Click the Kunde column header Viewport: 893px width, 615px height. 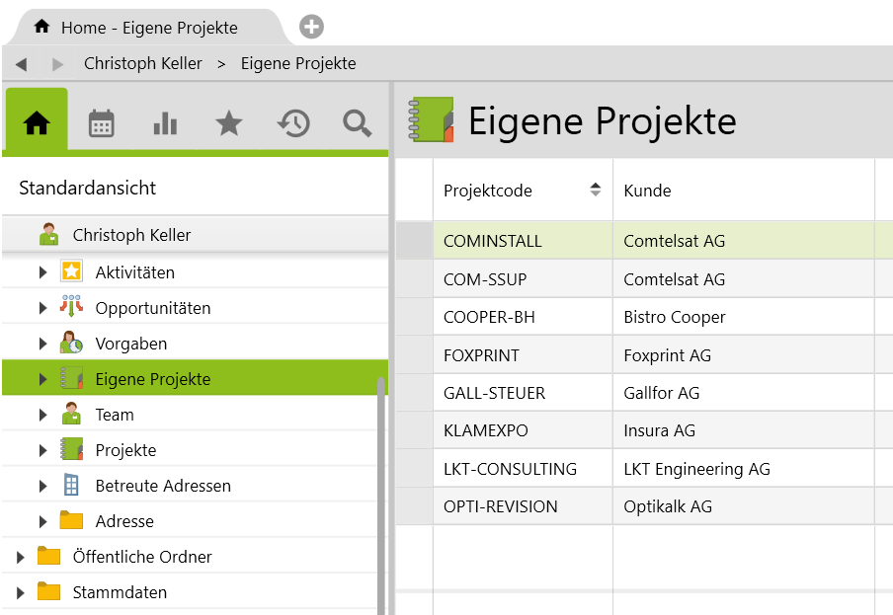647,191
